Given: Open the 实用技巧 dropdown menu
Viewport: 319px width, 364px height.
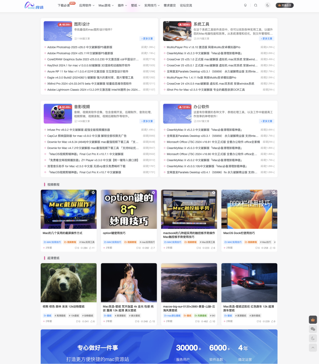Looking at the screenshot, I should point(152,5).
